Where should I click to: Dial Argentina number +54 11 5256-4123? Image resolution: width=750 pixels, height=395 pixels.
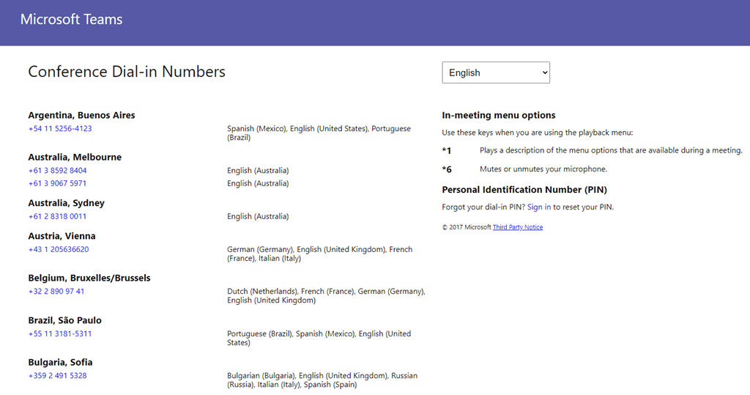tap(60, 128)
